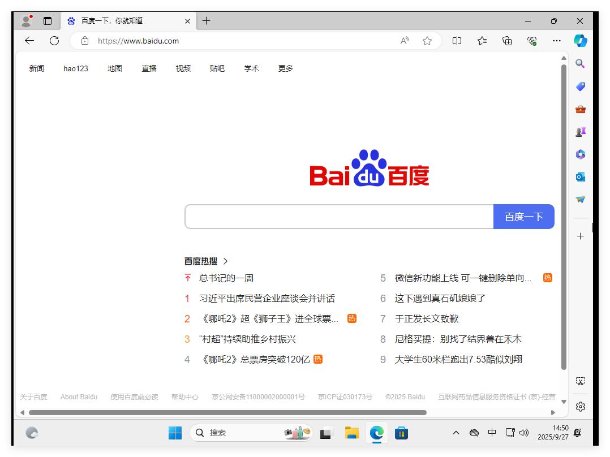This screenshot has width=610, height=457.
Task: Open the About Baidu link
Action: point(79,396)
